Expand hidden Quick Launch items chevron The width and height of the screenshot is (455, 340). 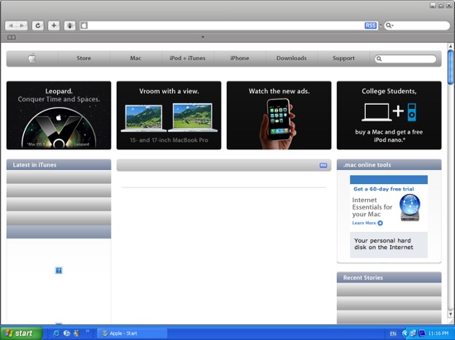coord(87,330)
